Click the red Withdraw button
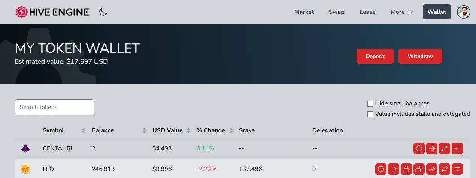The width and height of the screenshot is (476, 178). pyautogui.click(x=420, y=56)
